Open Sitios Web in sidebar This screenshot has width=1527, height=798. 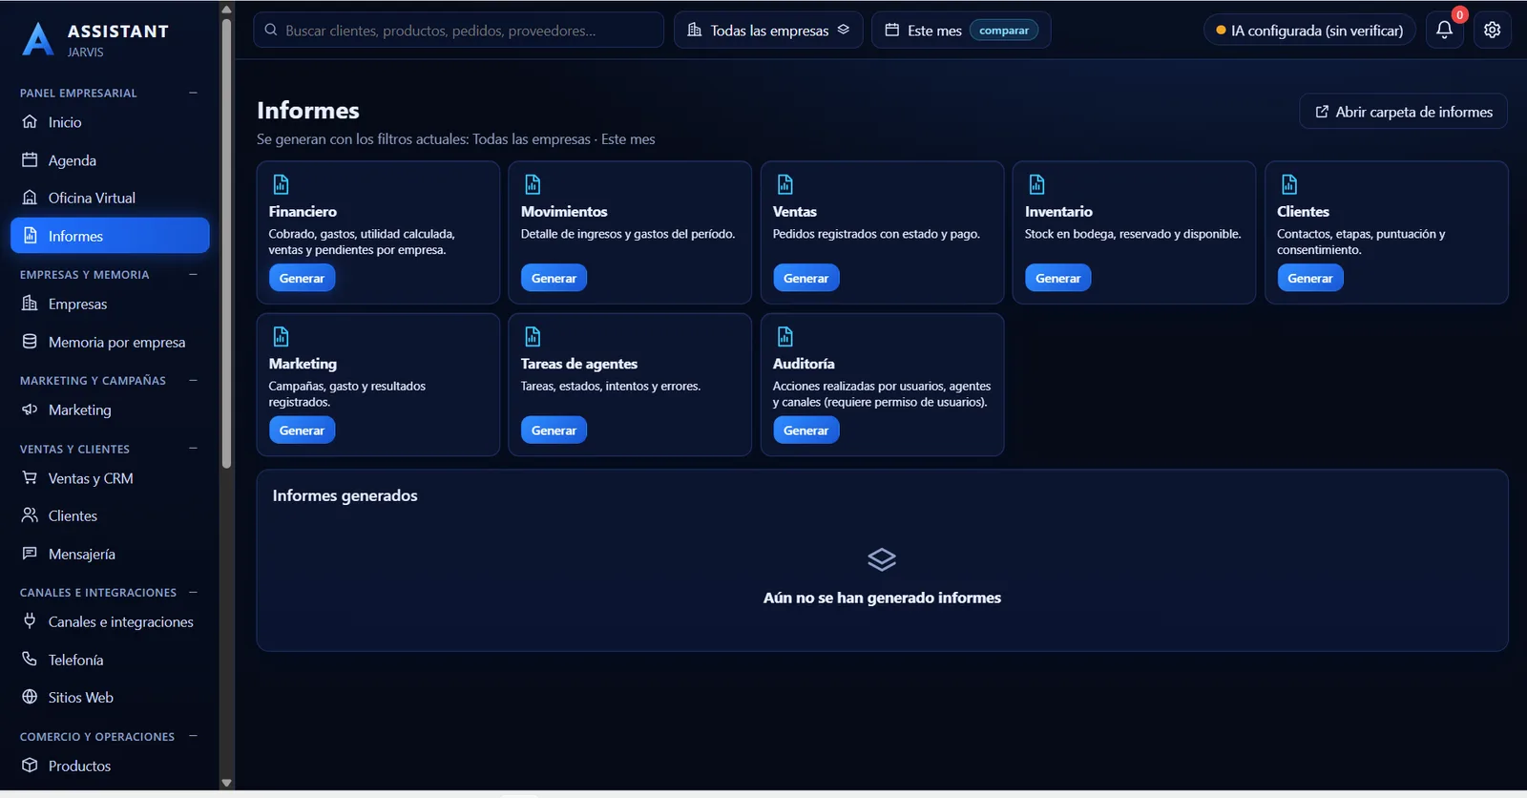pyautogui.click(x=110, y=697)
